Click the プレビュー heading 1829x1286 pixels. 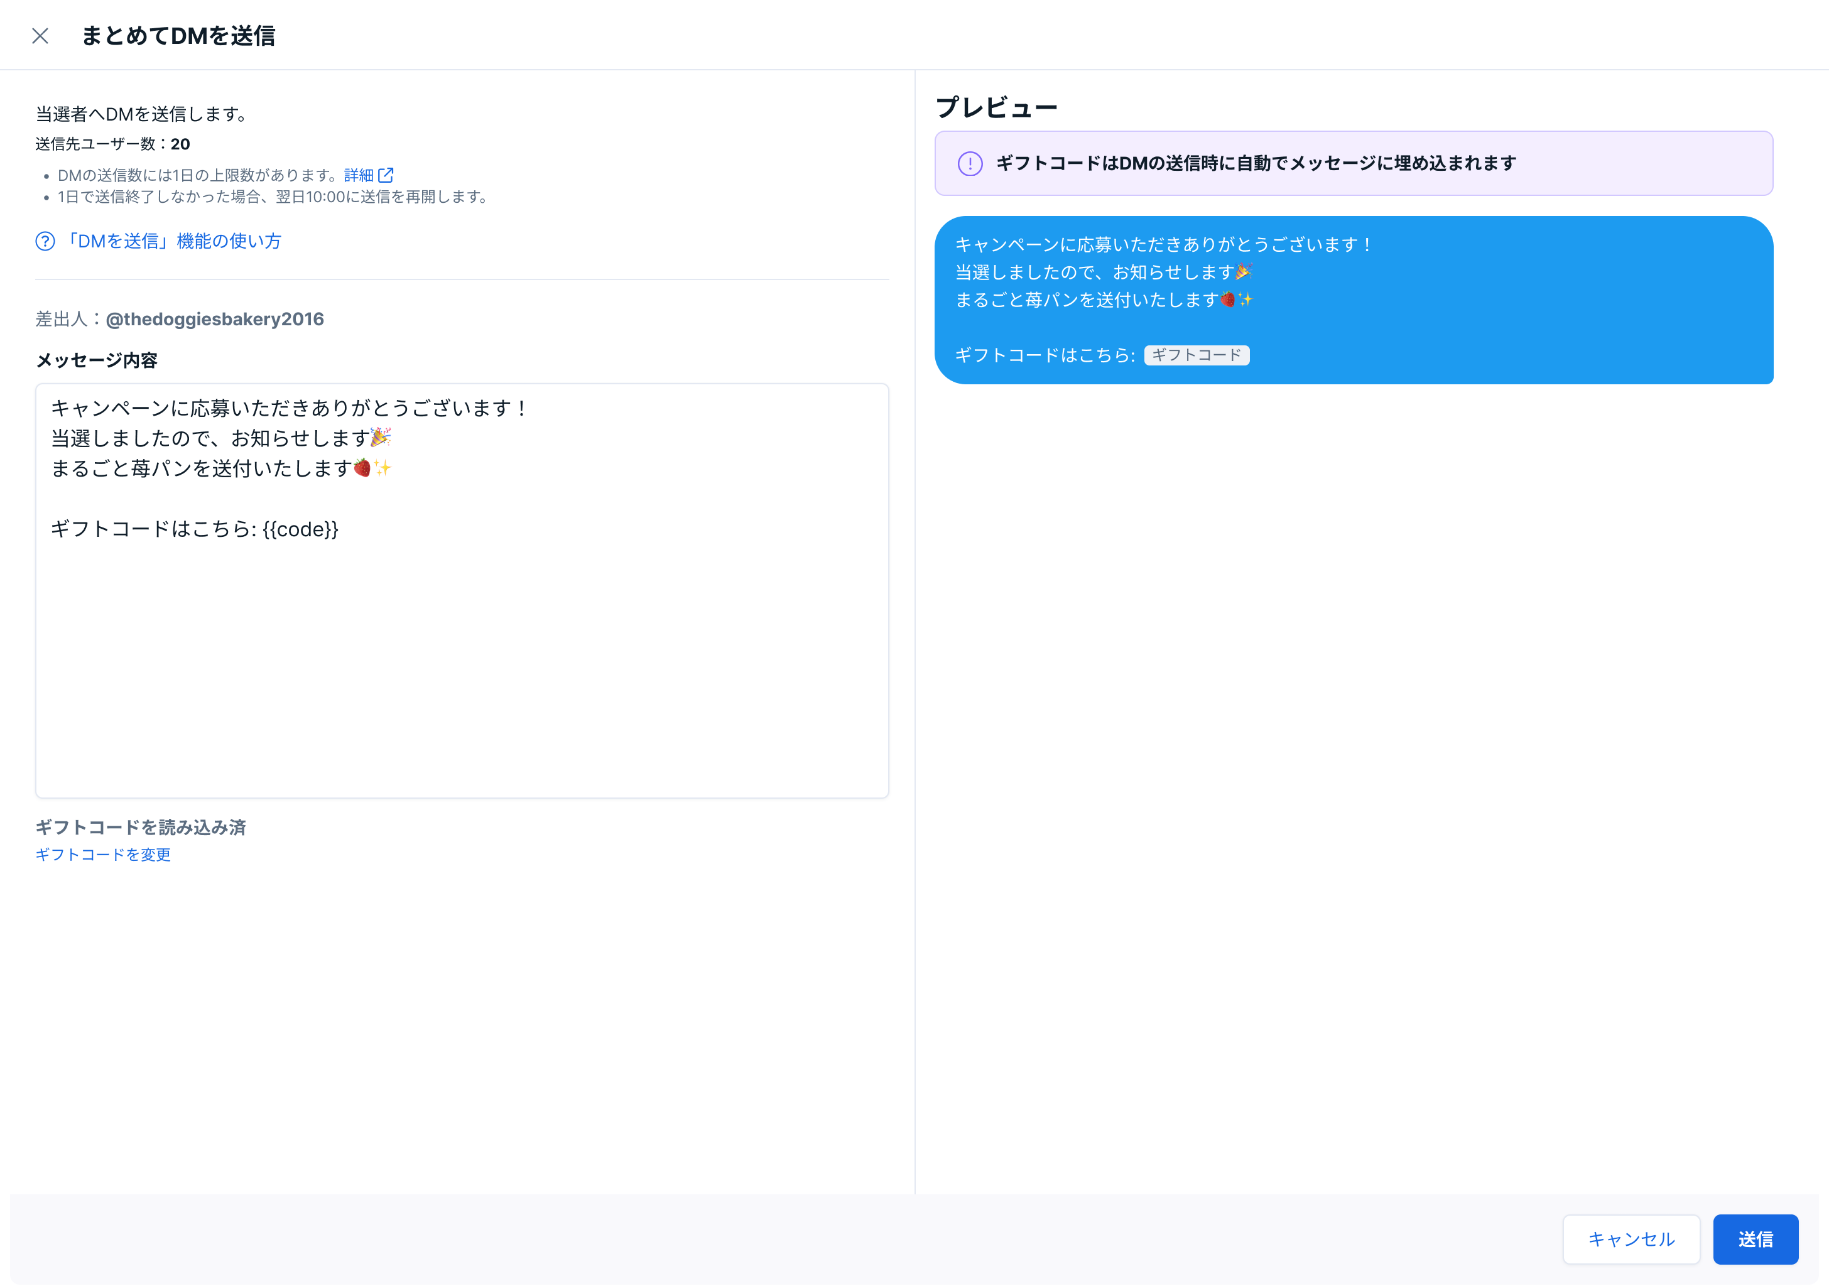coord(996,107)
